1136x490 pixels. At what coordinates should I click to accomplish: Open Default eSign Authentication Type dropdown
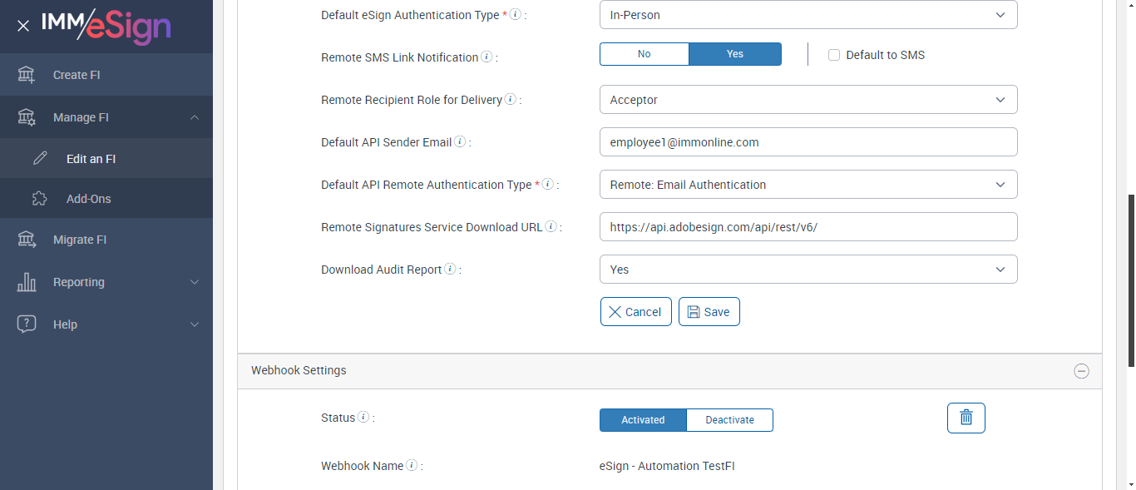pyautogui.click(x=808, y=15)
